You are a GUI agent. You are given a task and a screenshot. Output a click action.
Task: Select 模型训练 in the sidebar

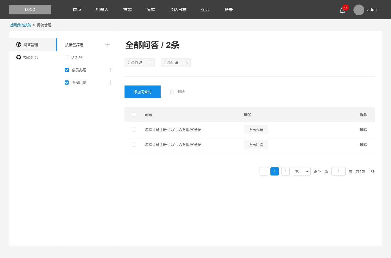33,57
